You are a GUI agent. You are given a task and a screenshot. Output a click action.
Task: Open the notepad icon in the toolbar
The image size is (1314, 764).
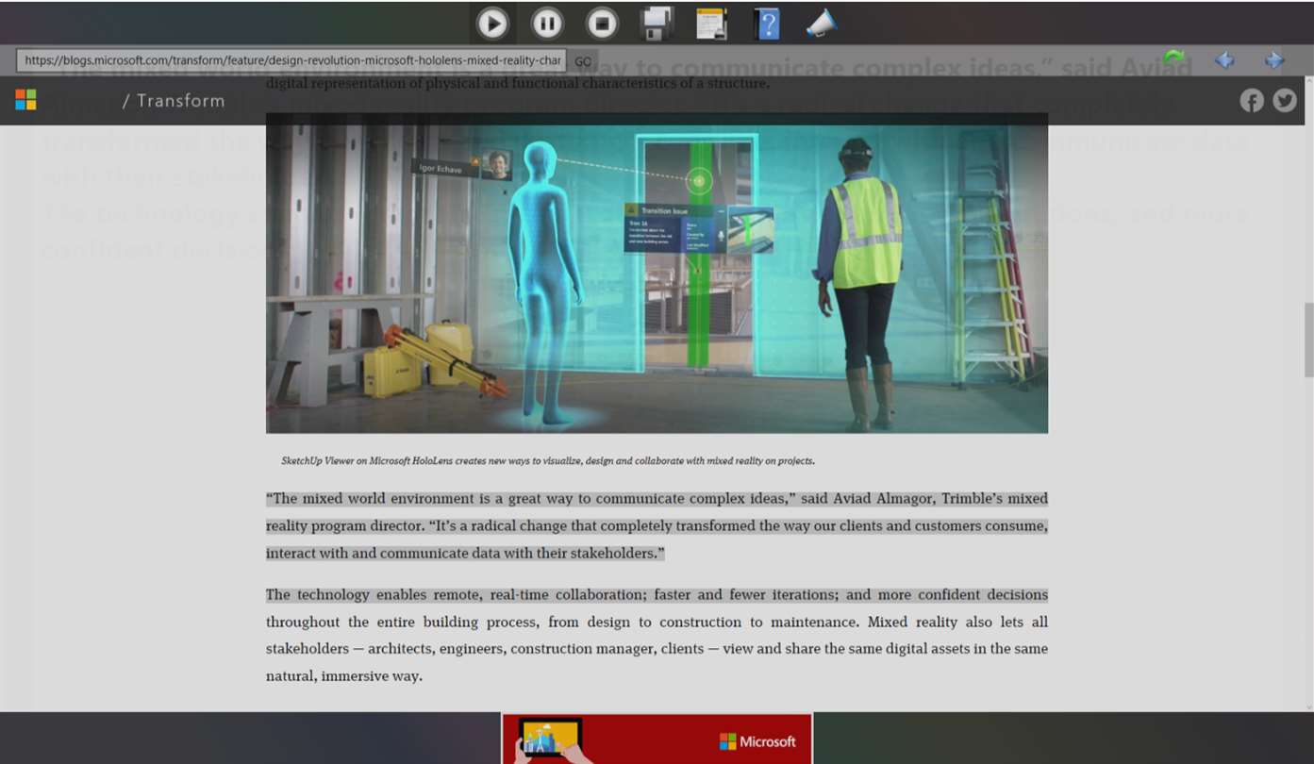(x=712, y=24)
